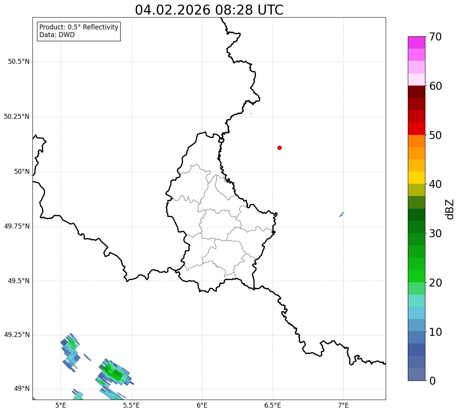Click the 5°E longitude label

coord(61,405)
